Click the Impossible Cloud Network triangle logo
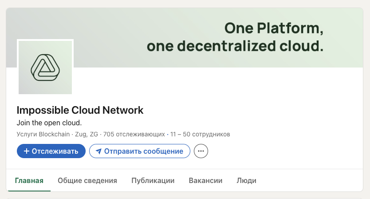 click(x=45, y=67)
